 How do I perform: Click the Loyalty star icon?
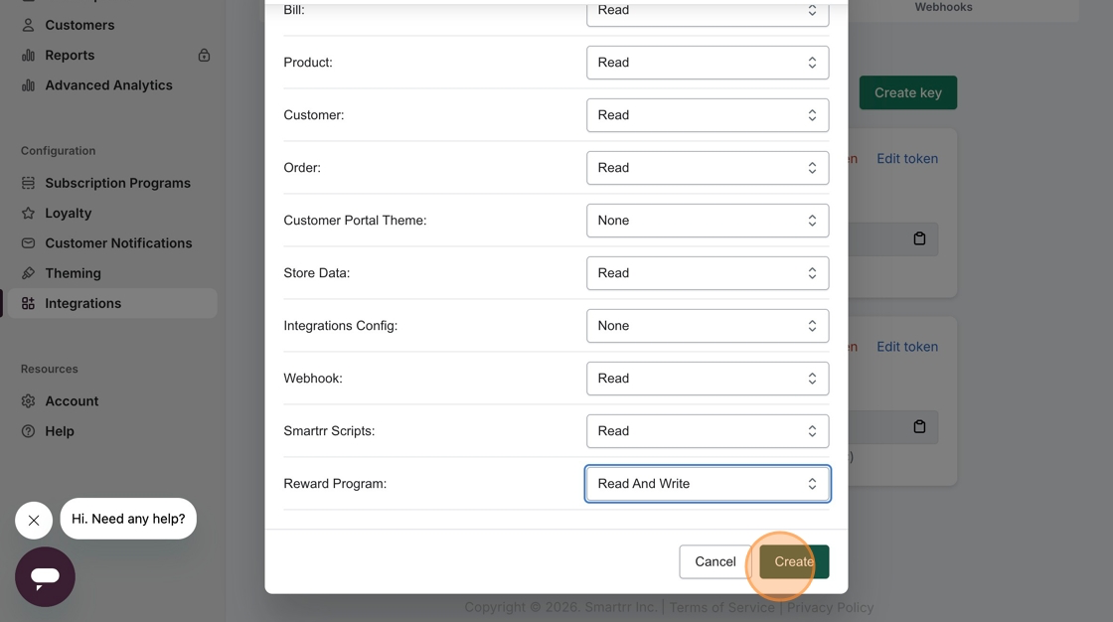28,213
